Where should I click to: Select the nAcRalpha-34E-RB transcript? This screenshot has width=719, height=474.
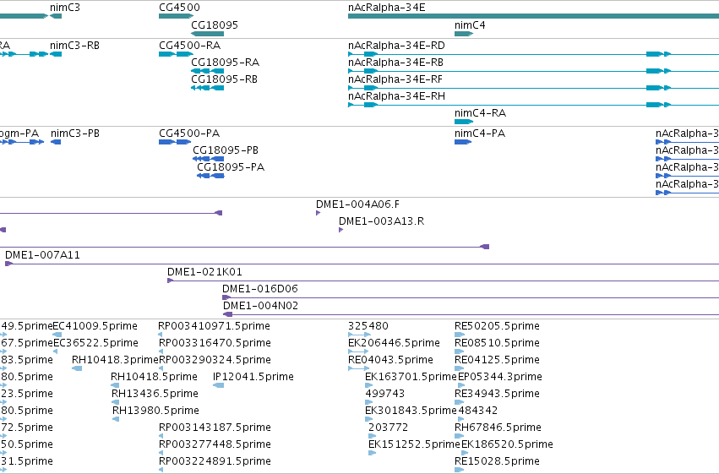tap(533, 71)
